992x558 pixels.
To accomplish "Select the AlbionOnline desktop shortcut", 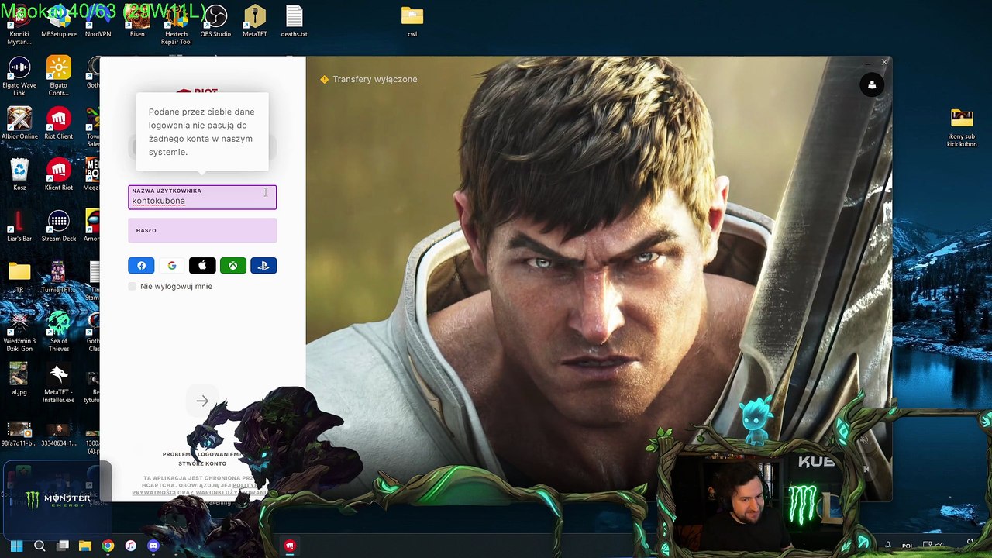I will [x=19, y=123].
